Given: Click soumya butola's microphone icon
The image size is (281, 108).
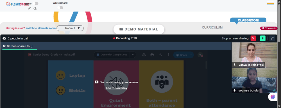Looking at the screenshot, I should point(234,90).
